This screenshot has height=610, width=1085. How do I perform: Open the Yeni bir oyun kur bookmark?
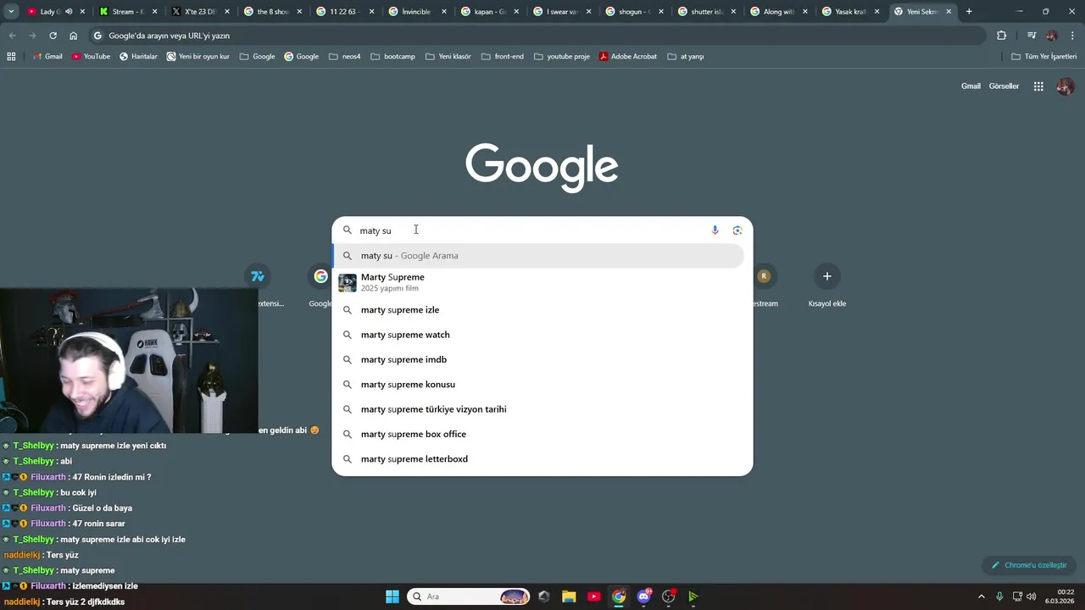tap(198, 57)
